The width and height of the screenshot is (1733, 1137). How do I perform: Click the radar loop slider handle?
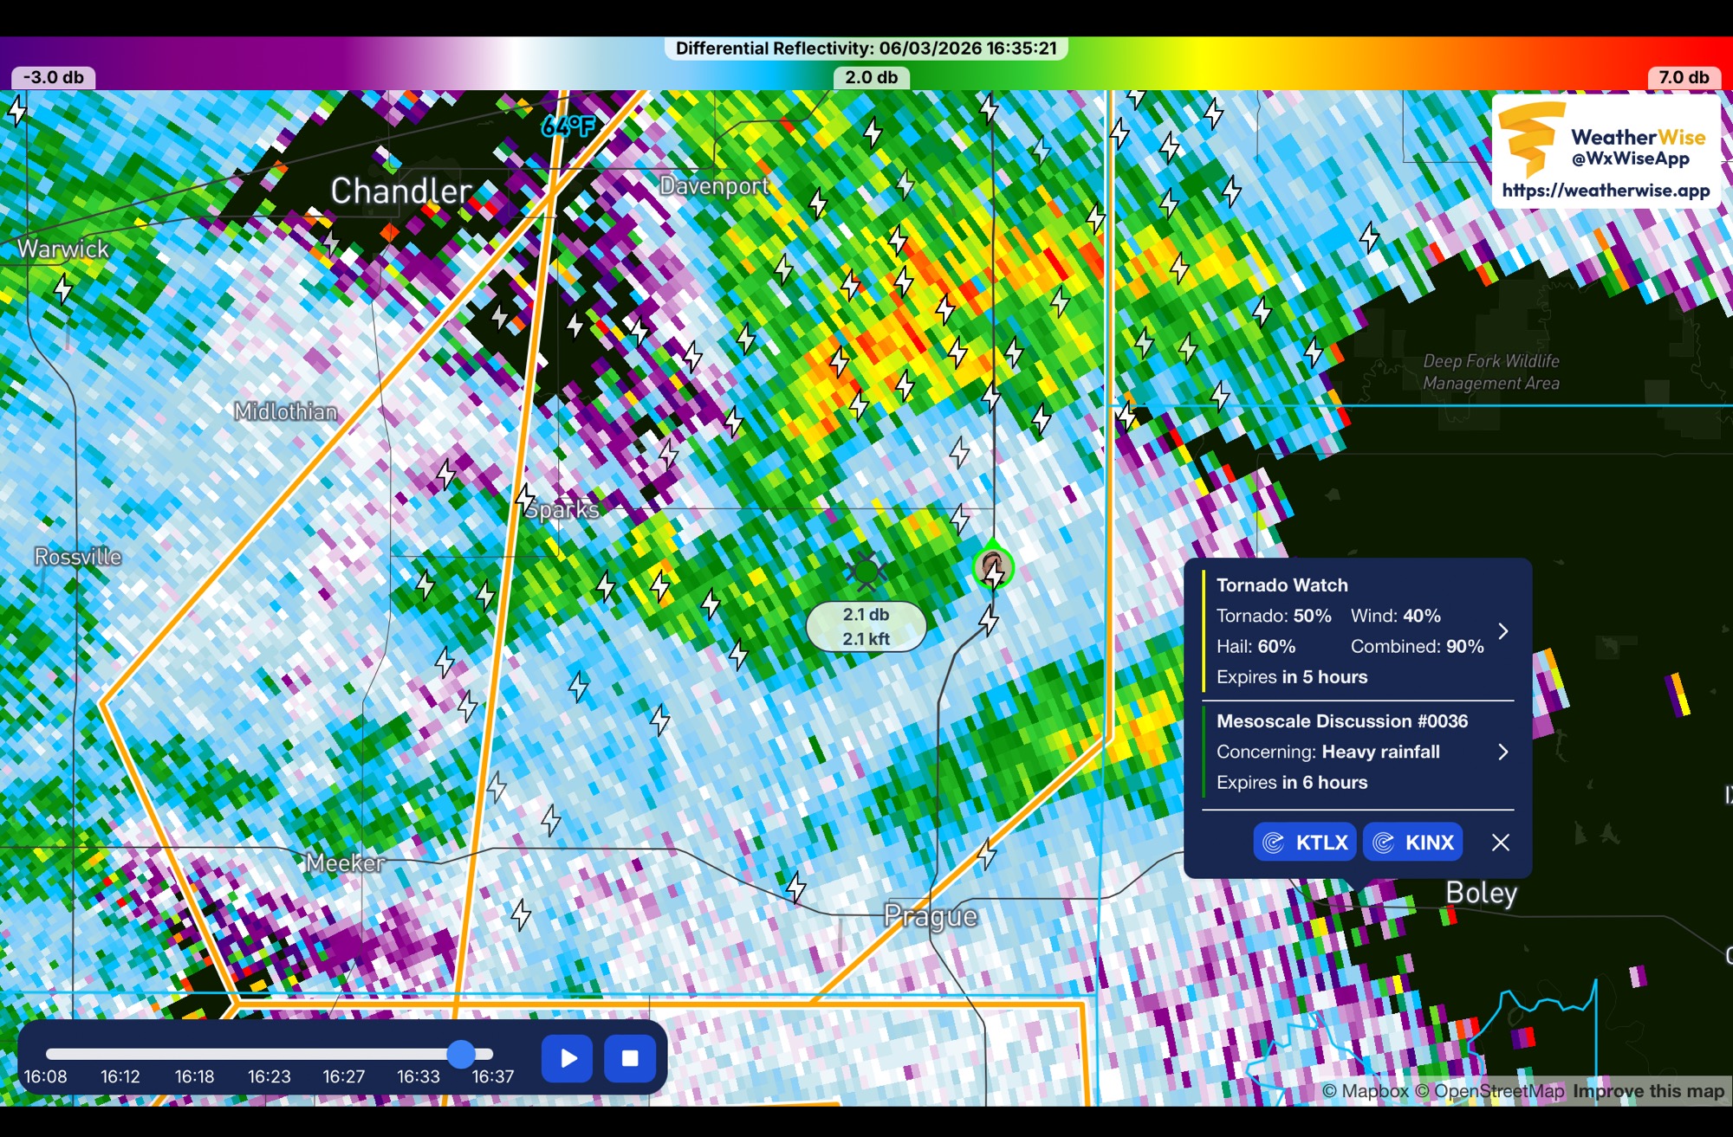461,1053
